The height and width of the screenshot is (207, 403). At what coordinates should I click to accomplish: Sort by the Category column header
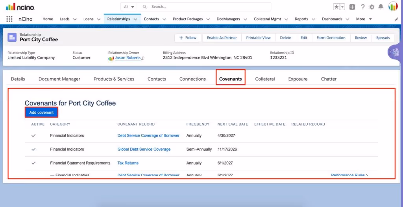click(60, 124)
